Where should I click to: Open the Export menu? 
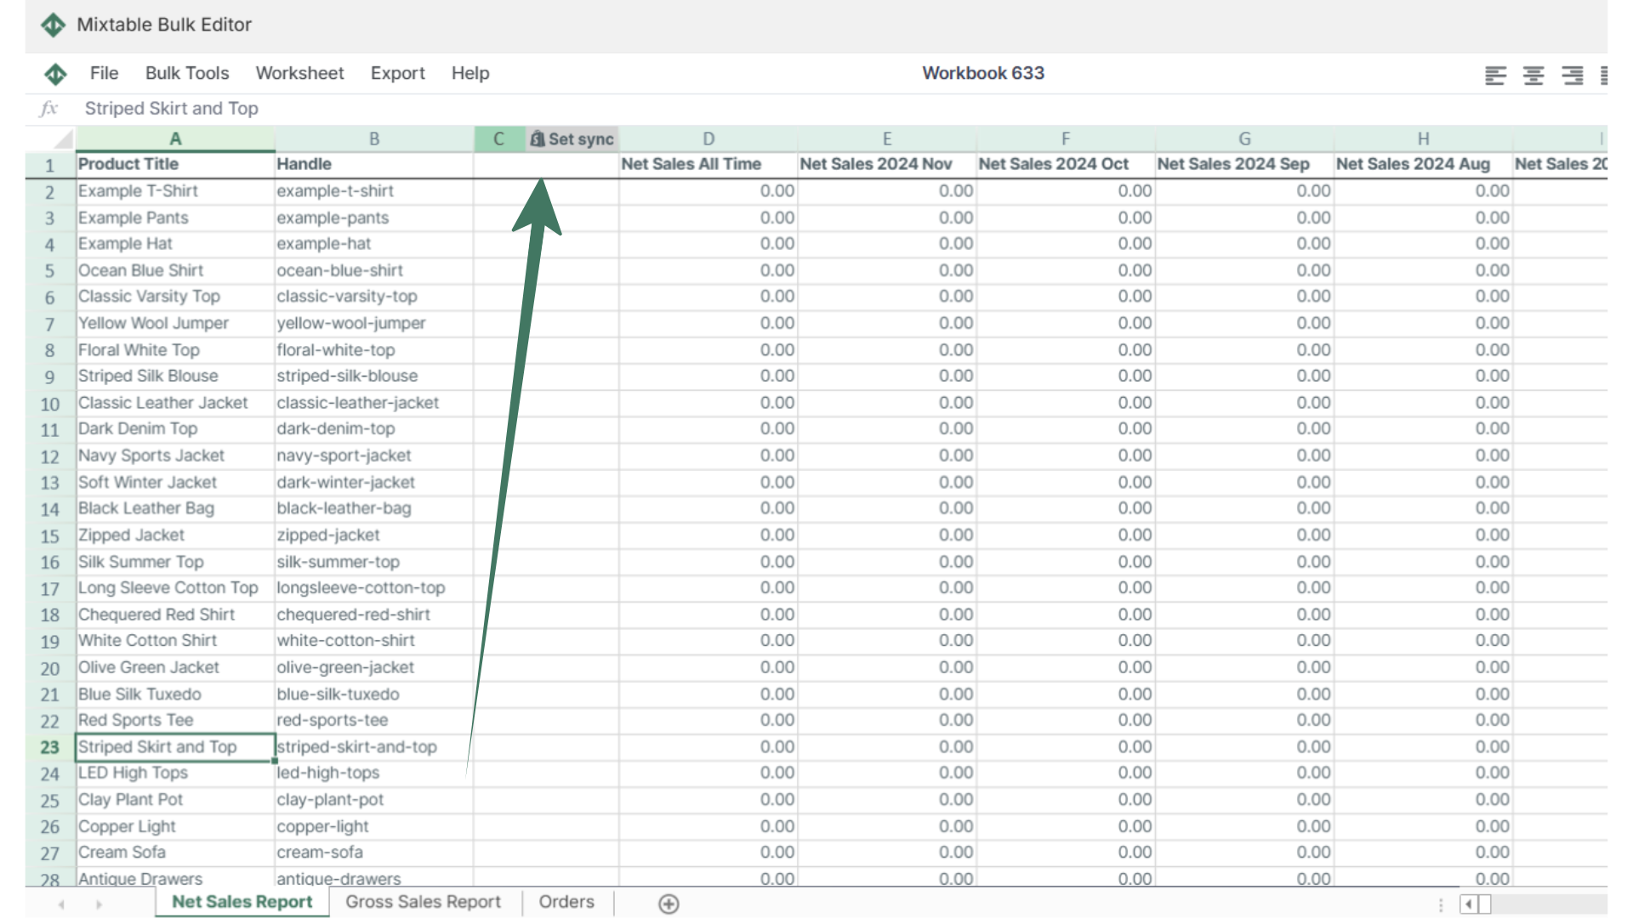(398, 73)
